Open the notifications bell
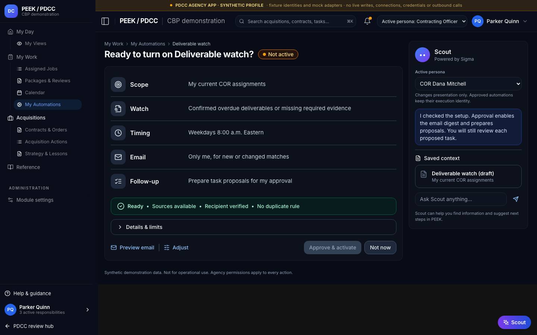 pyautogui.click(x=367, y=21)
